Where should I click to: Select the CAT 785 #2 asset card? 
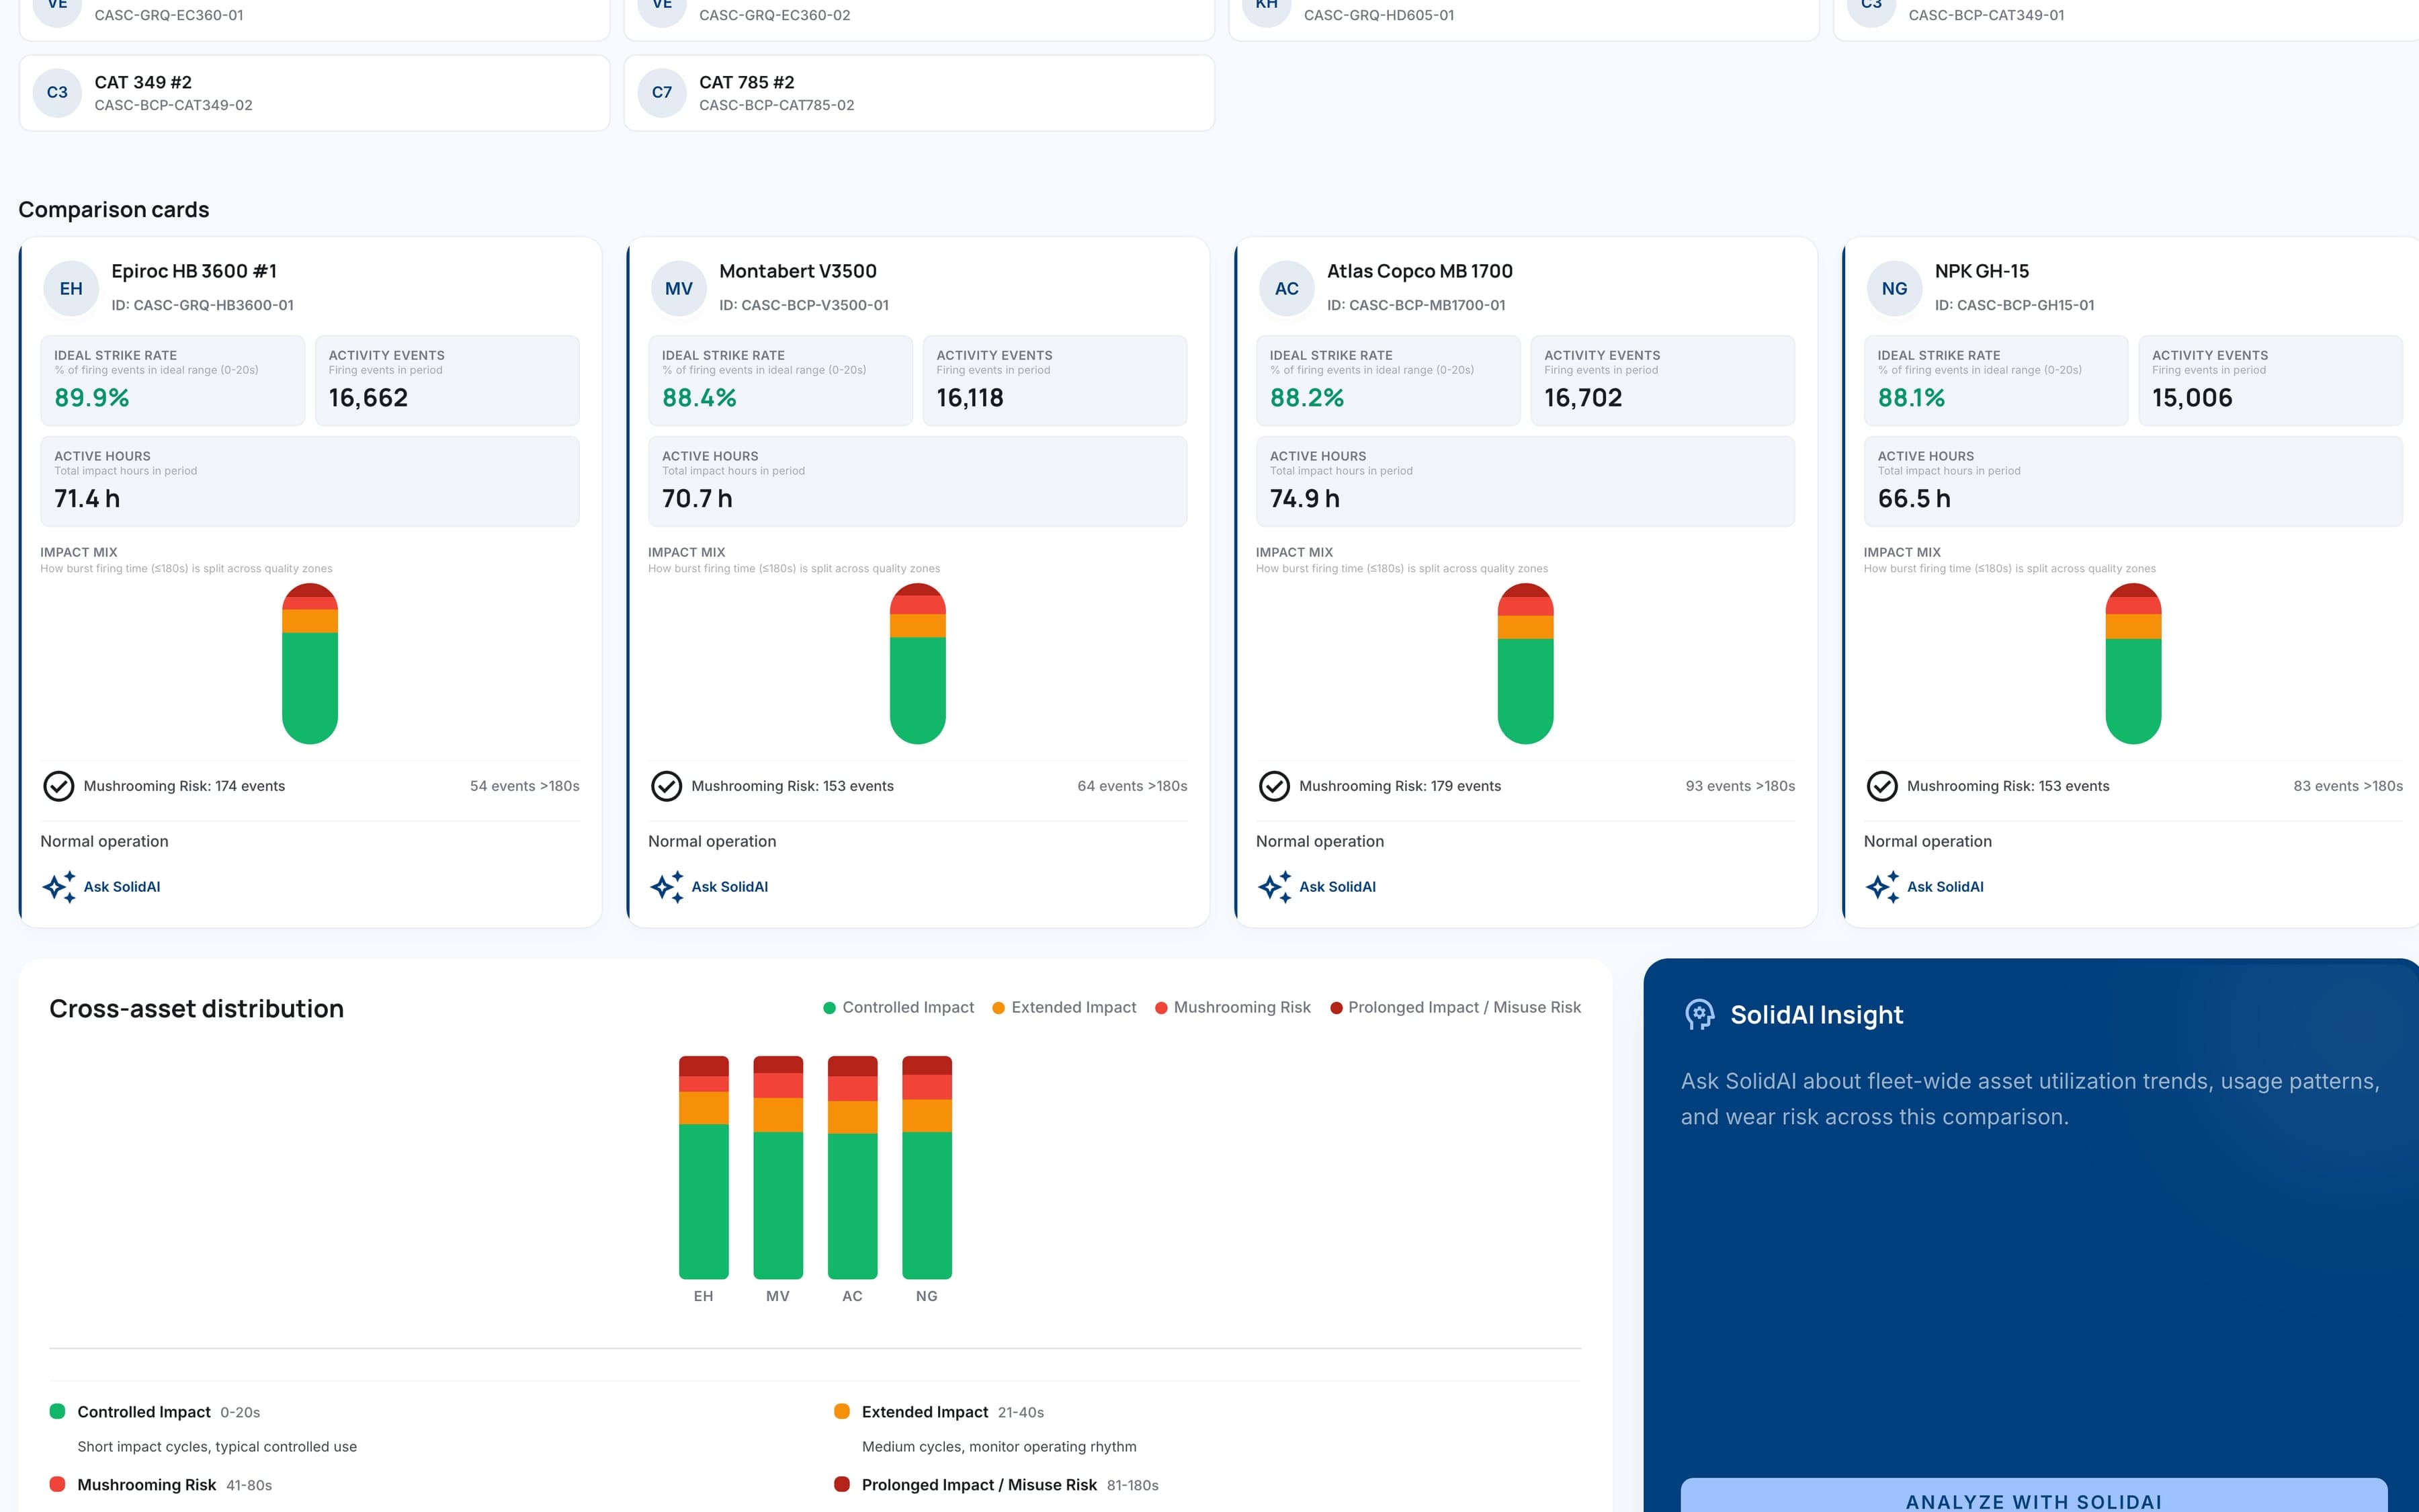919,92
